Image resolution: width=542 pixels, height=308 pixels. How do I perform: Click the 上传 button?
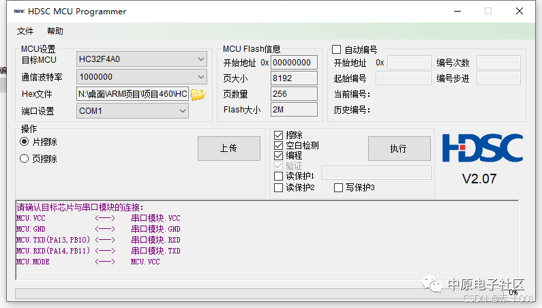pos(229,149)
